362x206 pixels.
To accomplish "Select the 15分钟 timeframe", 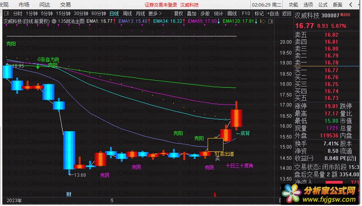I will pyautogui.click(x=63, y=14).
